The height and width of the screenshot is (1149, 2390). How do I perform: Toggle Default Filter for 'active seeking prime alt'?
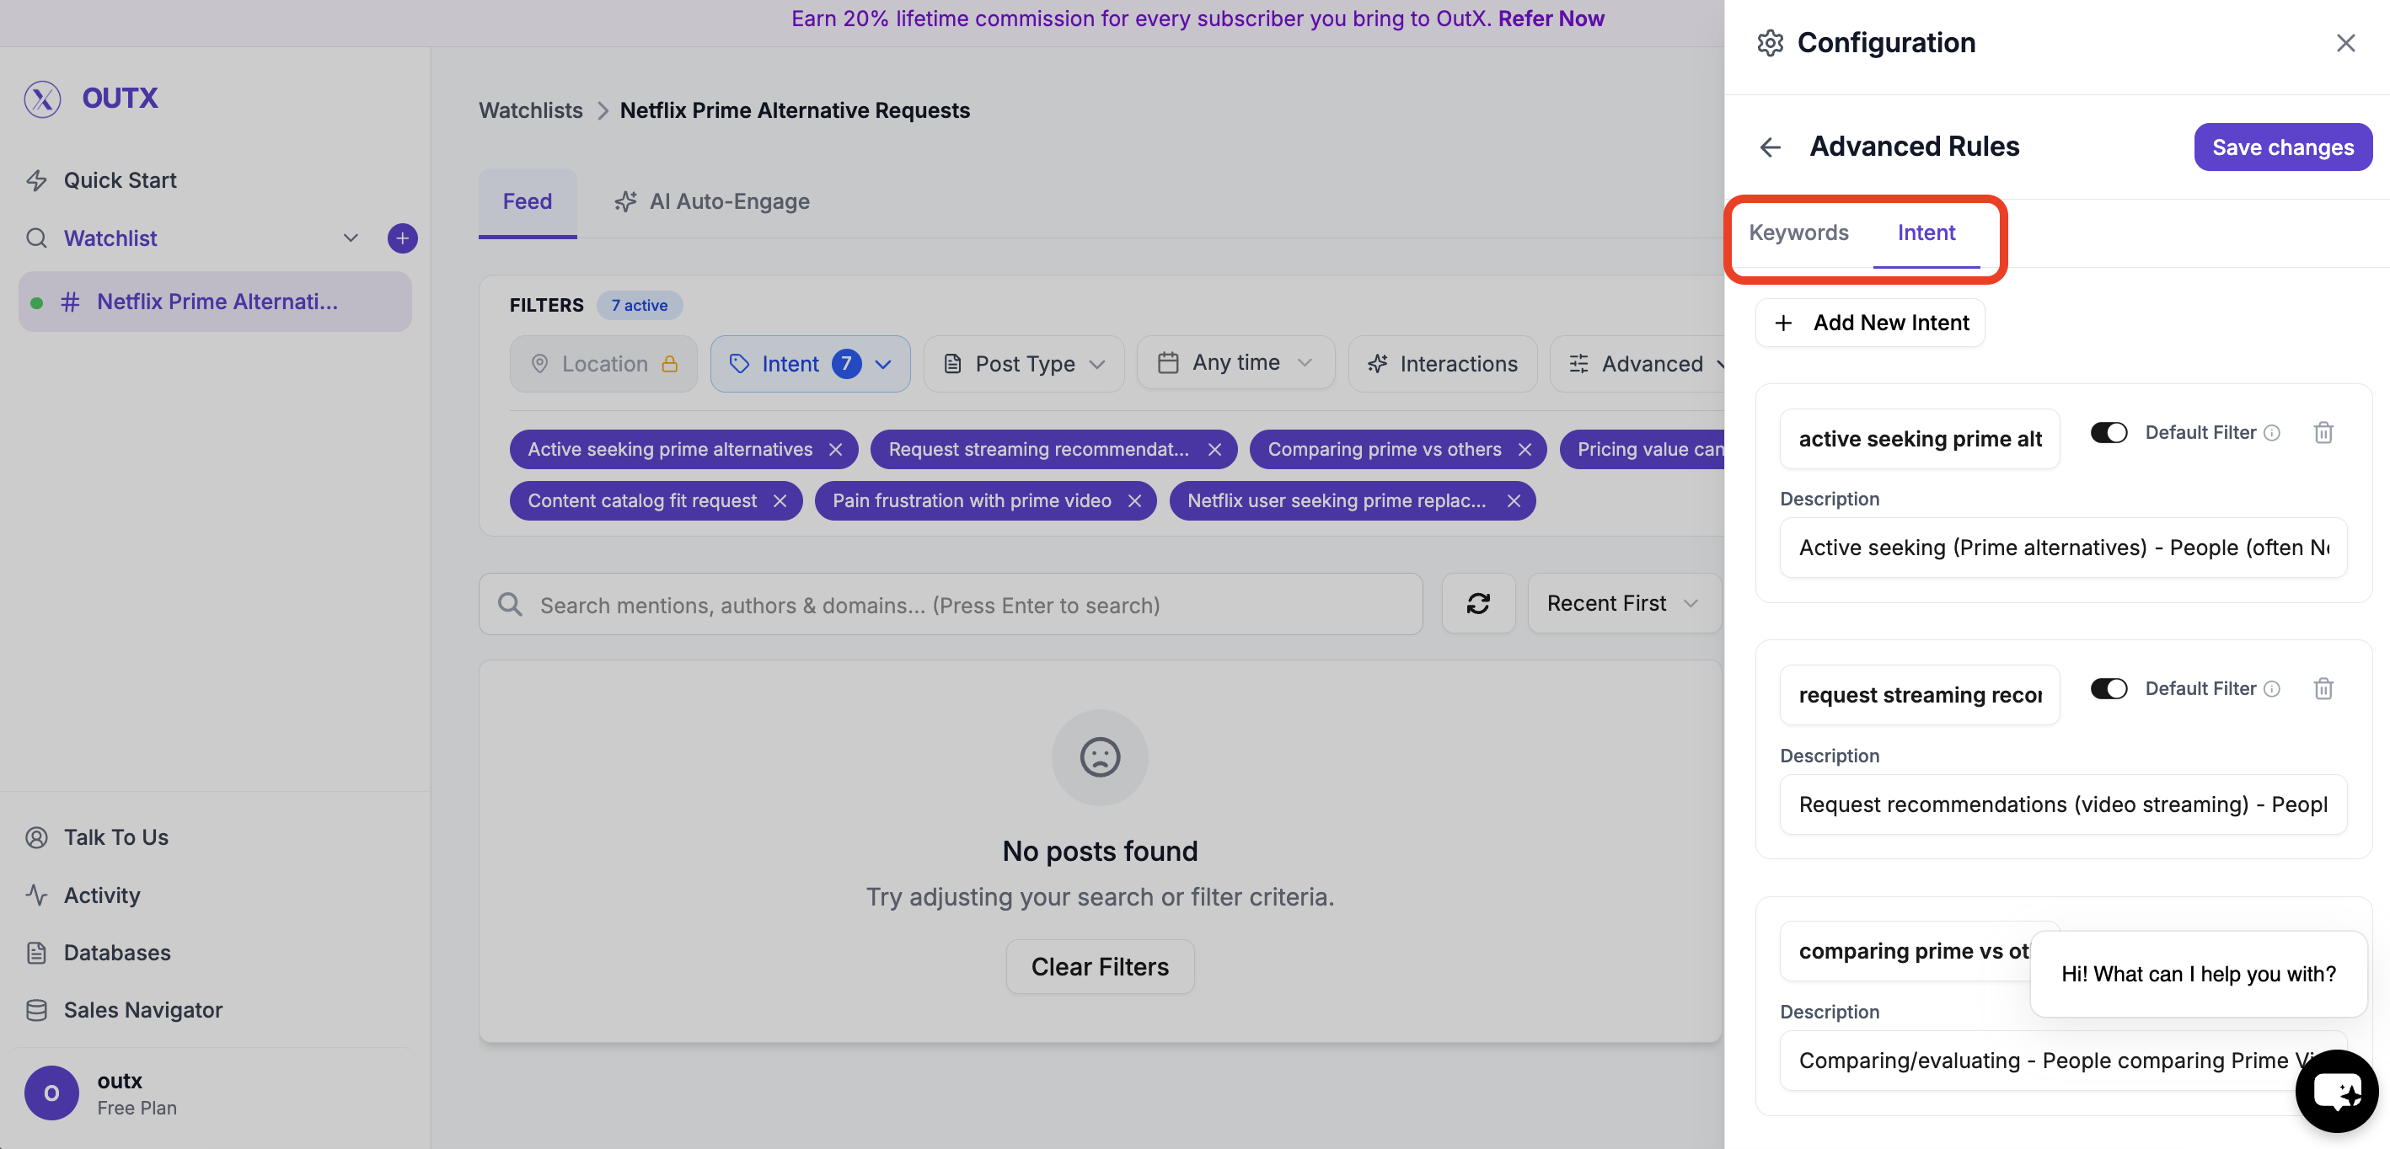pos(2109,432)
